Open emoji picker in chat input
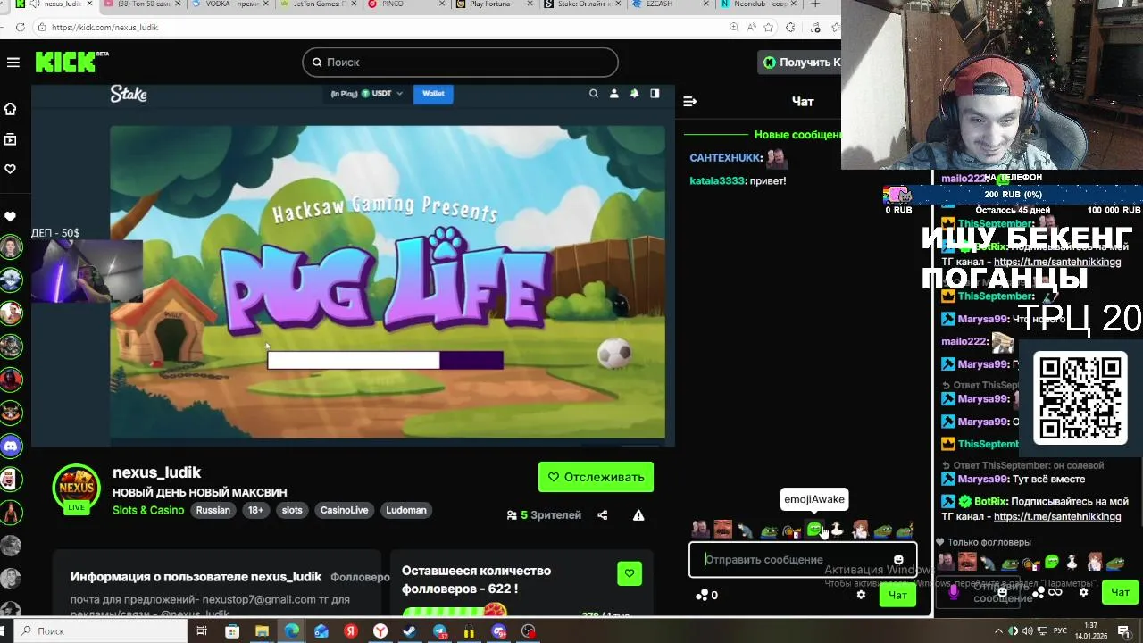 coord(898,560)
